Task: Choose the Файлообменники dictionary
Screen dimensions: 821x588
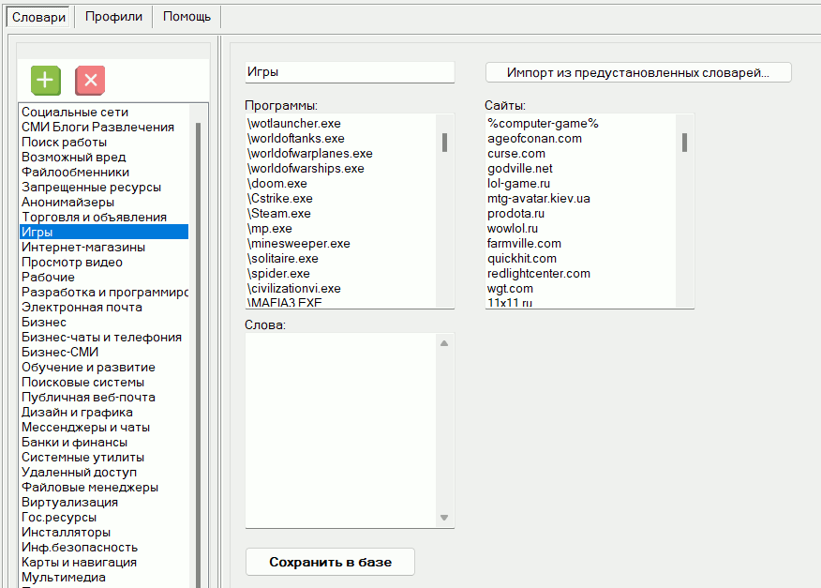Action: point(75,173)
